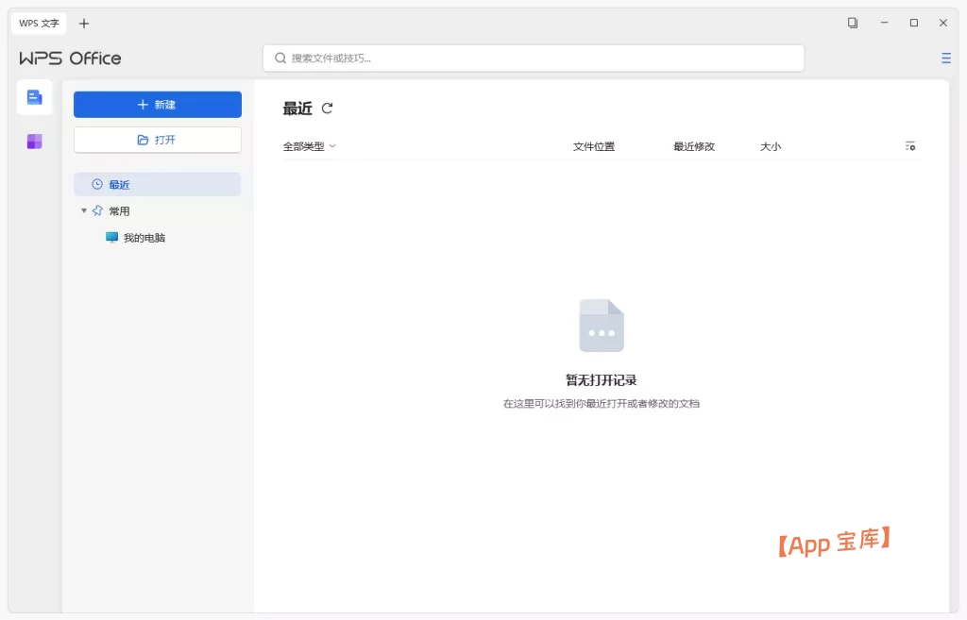967x620 pixels.
Task: Select 我的电脑 under 常用
Action: [x=146, y=238]
